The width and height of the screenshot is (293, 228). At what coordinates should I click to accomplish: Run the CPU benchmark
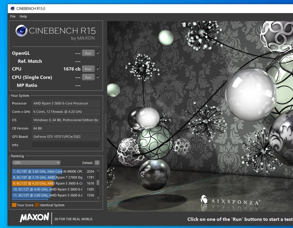pyautogui.click(x=88, y=69)
